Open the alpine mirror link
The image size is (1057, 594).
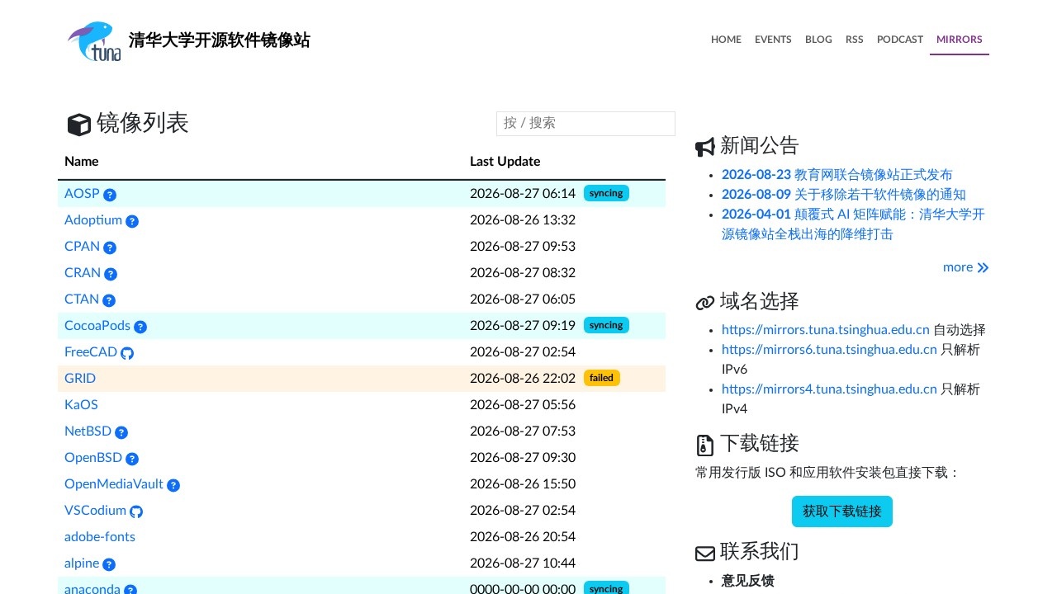(x=82, y=563)
